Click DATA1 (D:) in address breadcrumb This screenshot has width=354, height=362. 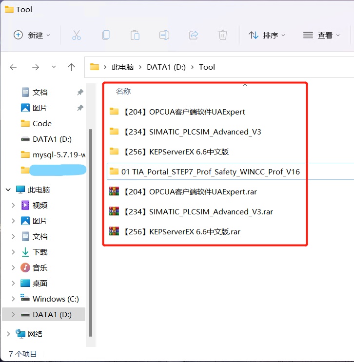pos(166,67)
